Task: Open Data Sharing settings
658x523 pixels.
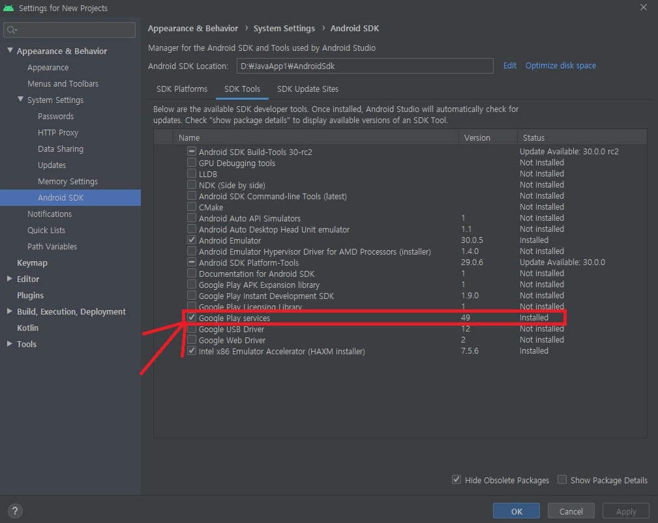Action: [61, 148]
